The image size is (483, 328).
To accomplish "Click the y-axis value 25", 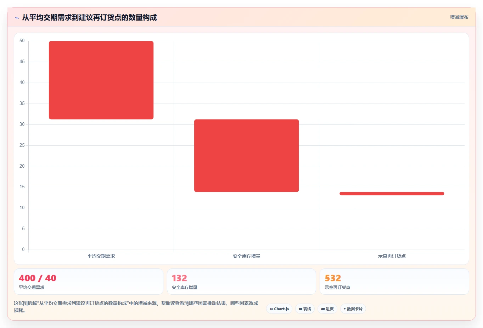I will (x=22, y=145).
